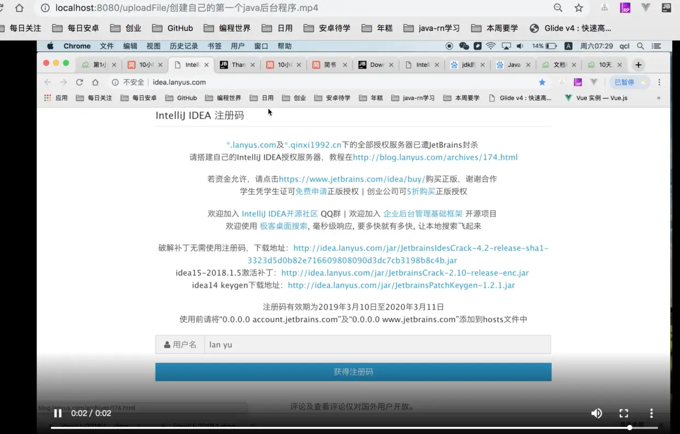
Task: Open 应用 apps shortcut in inner bookmarks bar
Action: [56, 98]
